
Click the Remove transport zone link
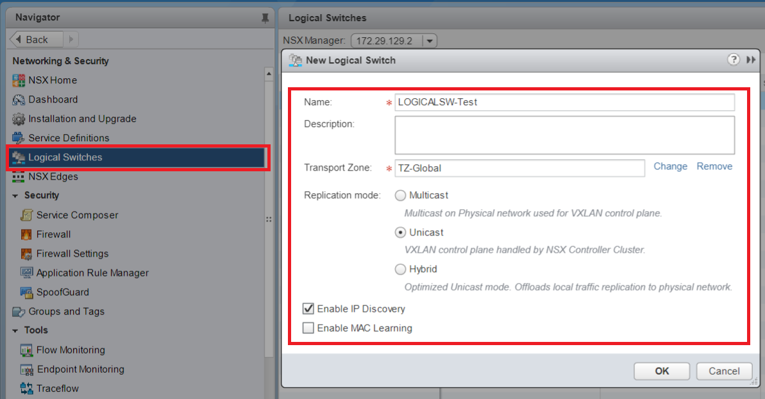point(714,166)
